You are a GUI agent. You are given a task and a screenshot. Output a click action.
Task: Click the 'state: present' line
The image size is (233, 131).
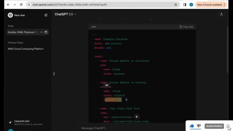click(114, 74)
